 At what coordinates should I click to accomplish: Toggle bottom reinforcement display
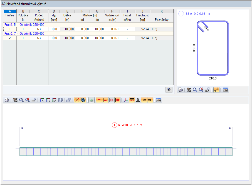coord(105,100)
